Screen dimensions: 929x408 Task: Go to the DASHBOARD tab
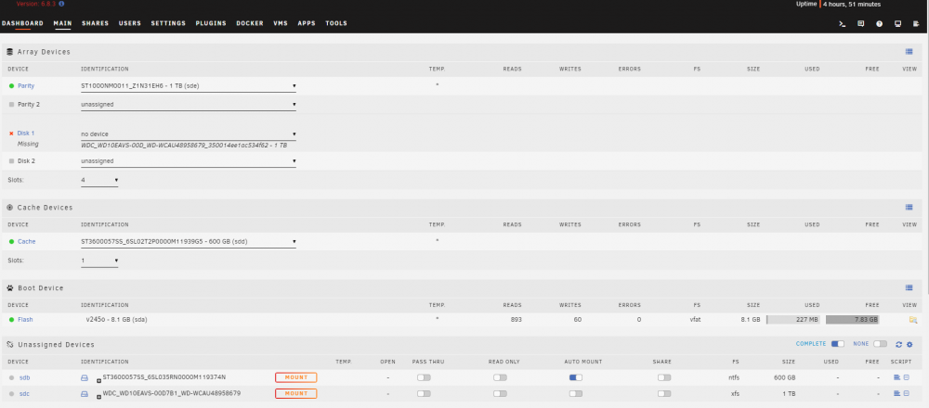tap(22, 24)
